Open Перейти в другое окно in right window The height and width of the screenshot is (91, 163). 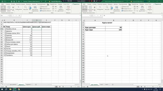click(x=142, y=9)
